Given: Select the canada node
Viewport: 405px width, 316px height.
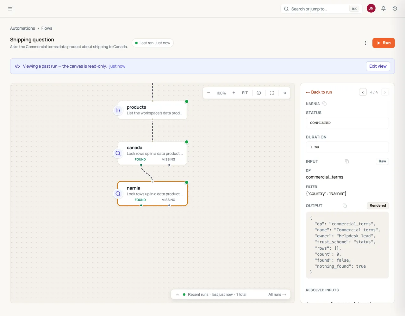Looking at the screenshot, I should 153,153.
